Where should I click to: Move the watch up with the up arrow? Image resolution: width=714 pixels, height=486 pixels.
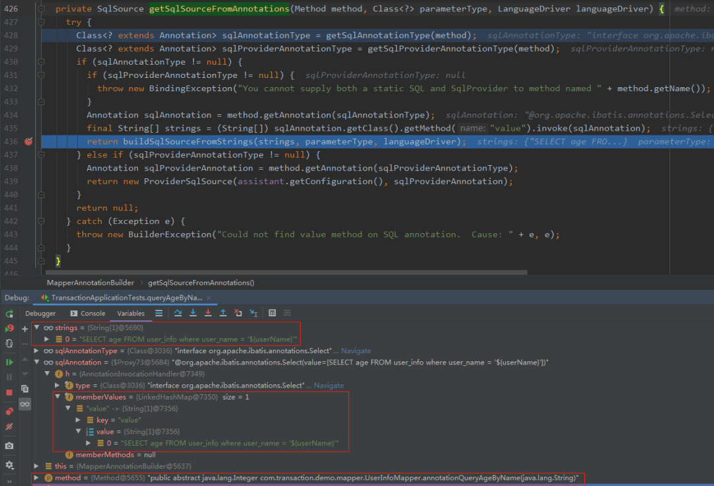[x=24, y=359]
